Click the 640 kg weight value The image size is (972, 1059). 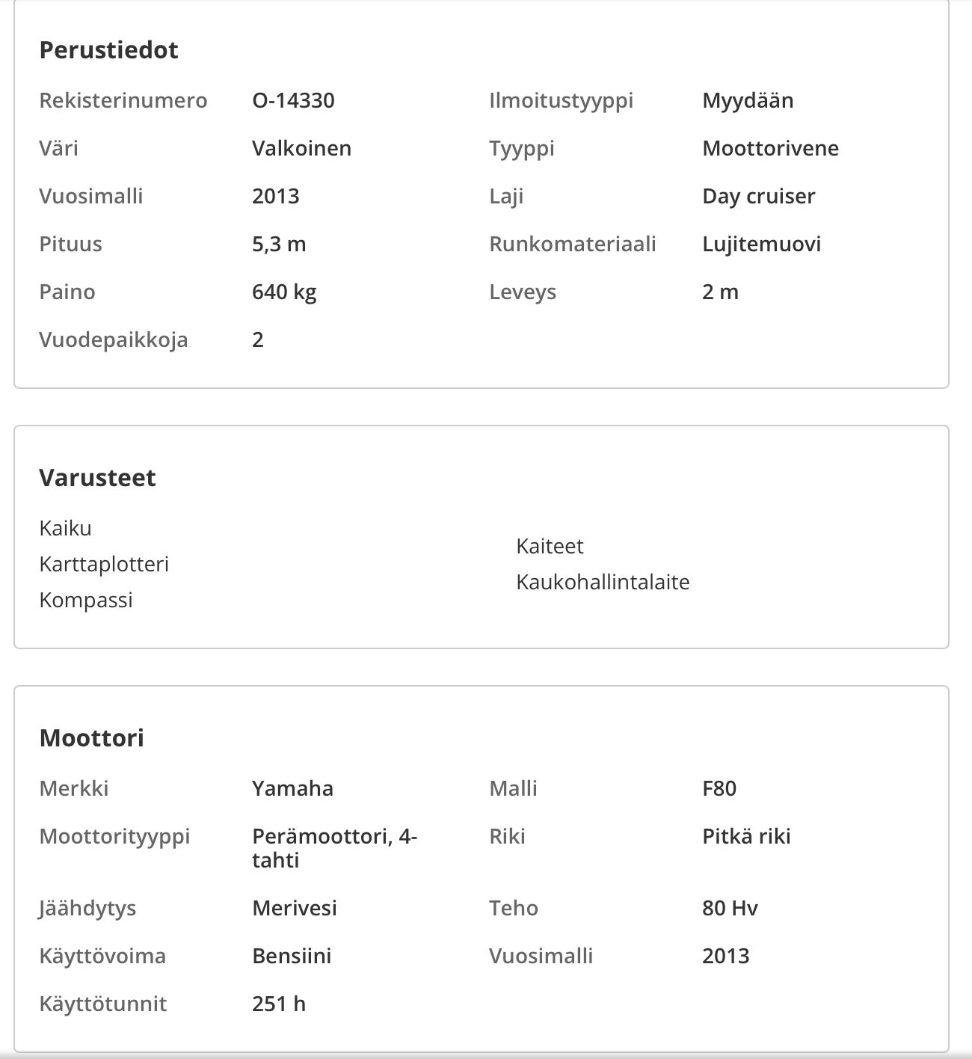(284, 292)
